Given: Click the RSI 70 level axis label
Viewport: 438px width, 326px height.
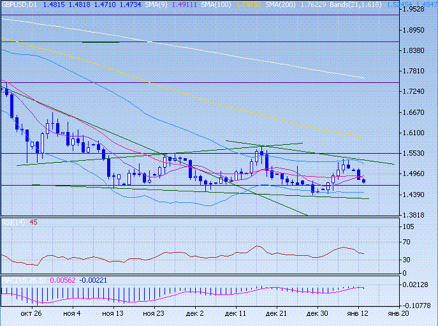Looking at the screenshot, I should [x=405, y=242].
